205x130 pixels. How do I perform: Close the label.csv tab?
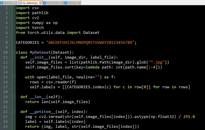pyautogui.click(x=16, y=3)
